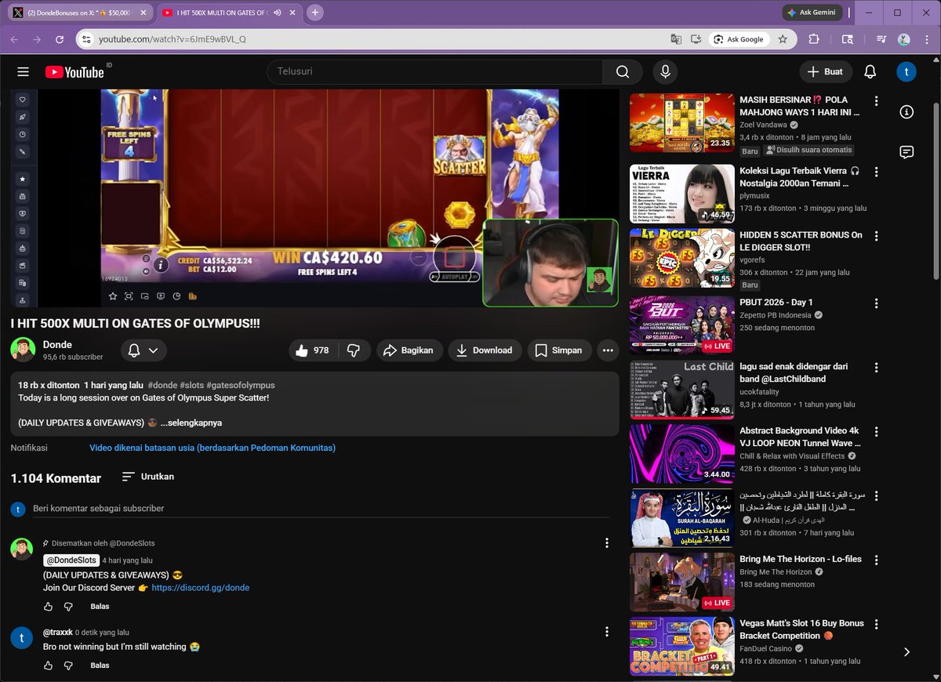Open the Surah Al-Baqarah video thumbnail
This screenshot has width=941, height=682.
click(x=682, y=518)
